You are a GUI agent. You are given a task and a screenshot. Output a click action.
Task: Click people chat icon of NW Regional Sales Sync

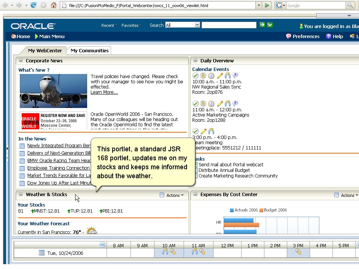coord(228,75)
